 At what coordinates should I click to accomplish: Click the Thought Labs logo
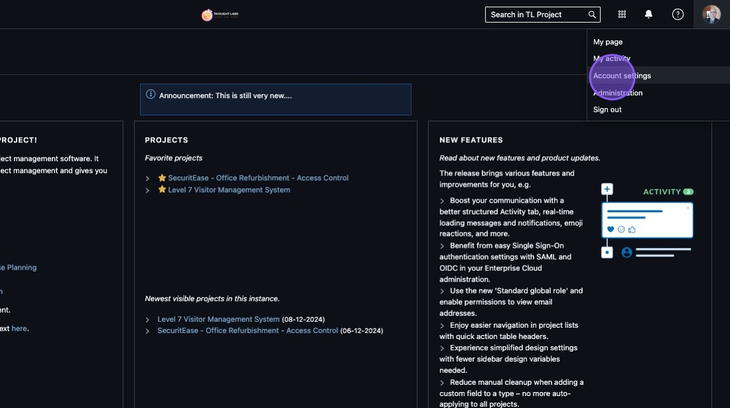click(x=219, y=15)
